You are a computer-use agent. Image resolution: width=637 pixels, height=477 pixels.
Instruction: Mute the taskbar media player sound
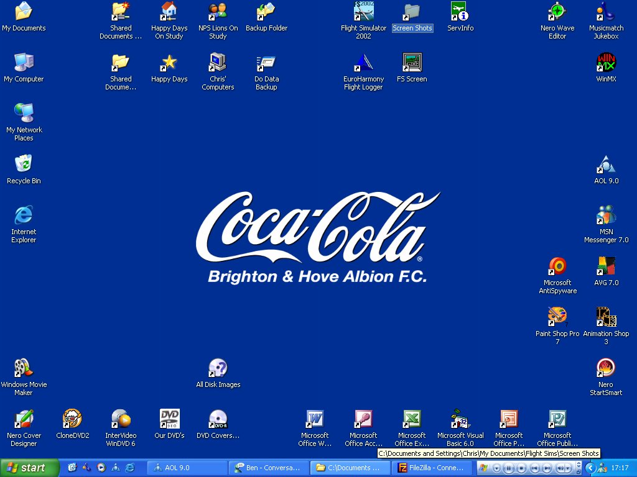tap(560, 468)
